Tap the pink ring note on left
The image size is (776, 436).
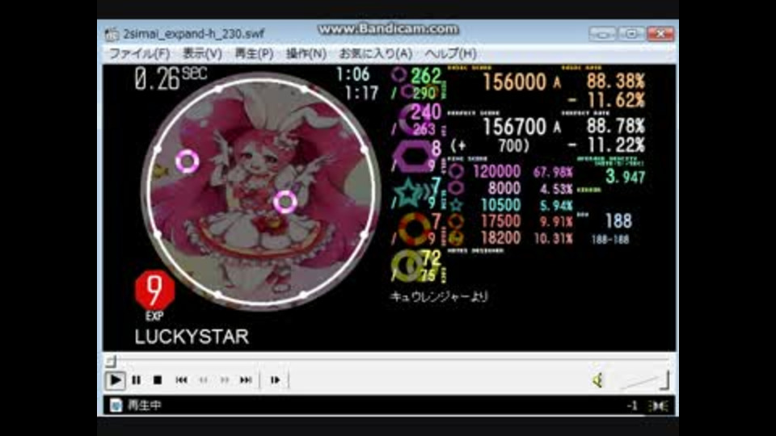pyautogui.click(x=187, y=161)
